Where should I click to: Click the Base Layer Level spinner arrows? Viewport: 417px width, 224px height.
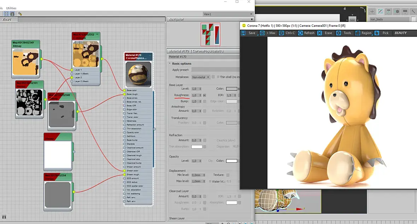[x=200, y=89]
